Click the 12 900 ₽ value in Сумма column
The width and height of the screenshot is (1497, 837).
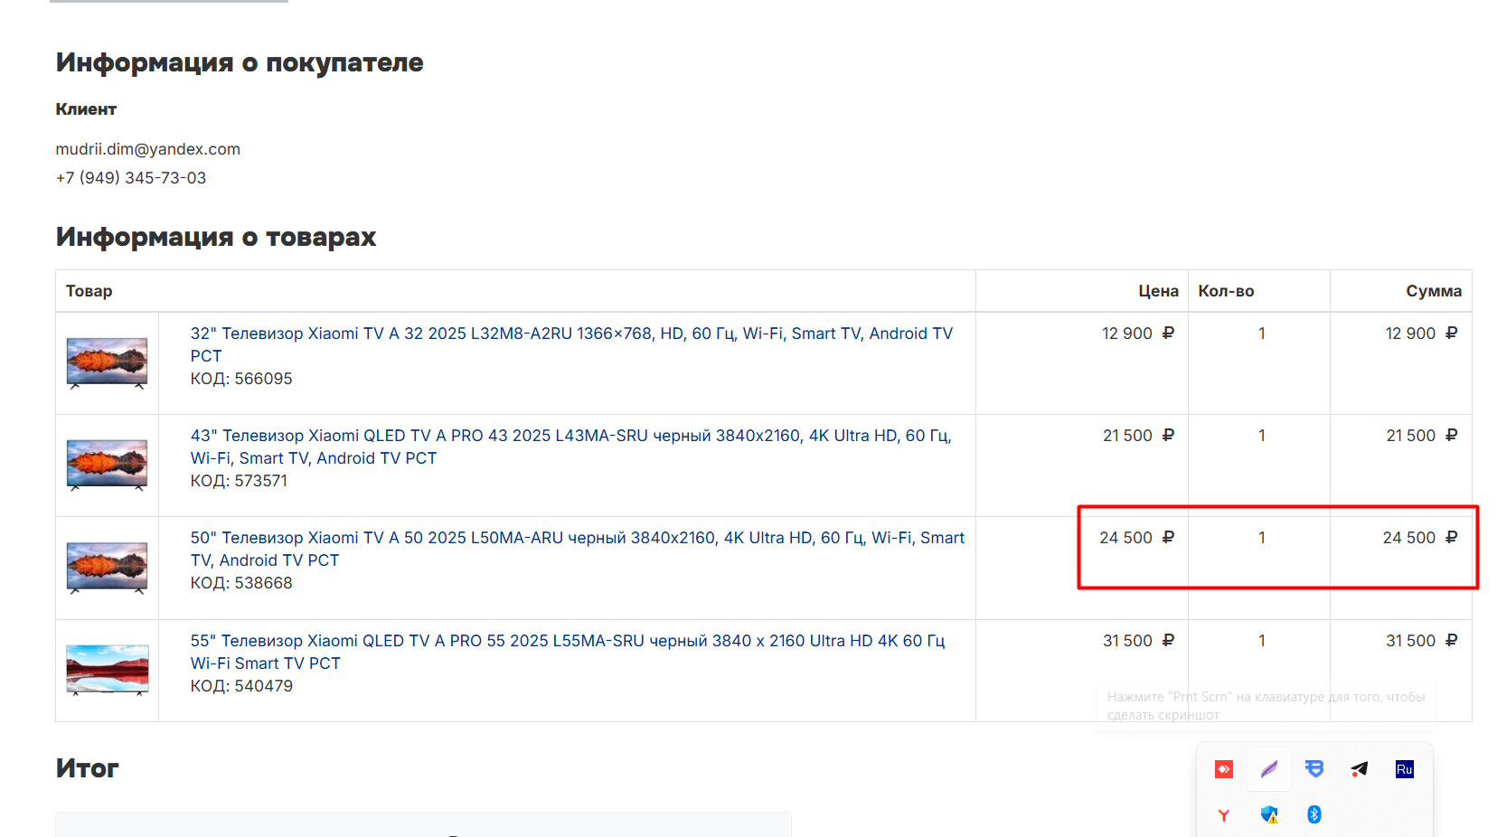tap(1421, 334)
